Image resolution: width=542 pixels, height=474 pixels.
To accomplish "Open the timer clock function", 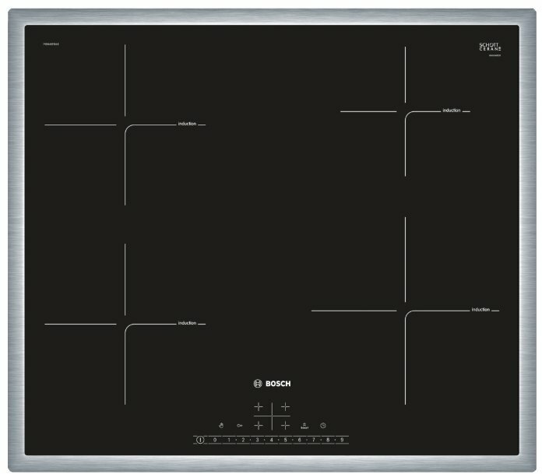I will [x=323, y=425].
